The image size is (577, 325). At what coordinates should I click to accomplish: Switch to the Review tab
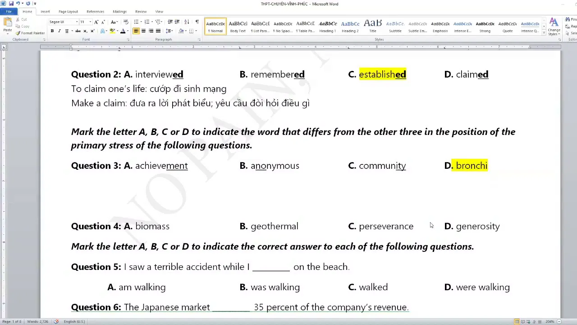141,11
